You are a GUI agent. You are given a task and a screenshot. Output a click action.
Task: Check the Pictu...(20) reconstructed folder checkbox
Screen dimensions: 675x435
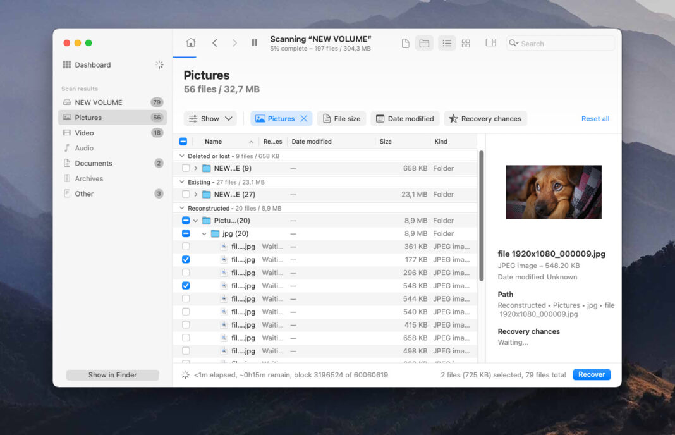[x=185, y=220]
